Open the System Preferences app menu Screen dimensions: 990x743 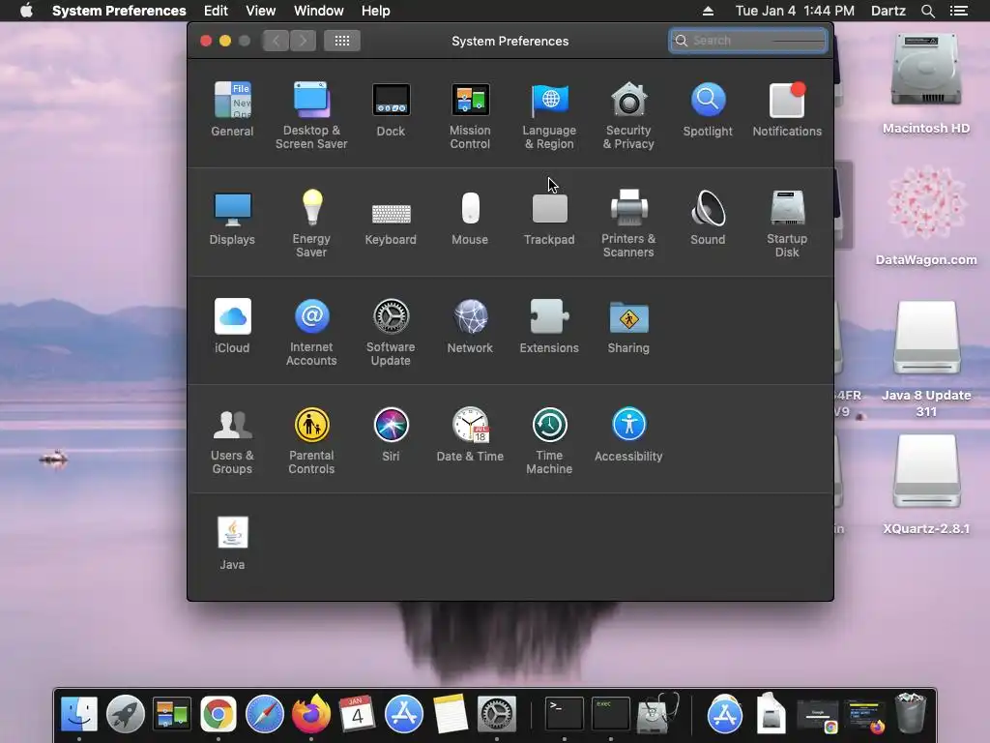click(x=119, y=11)
